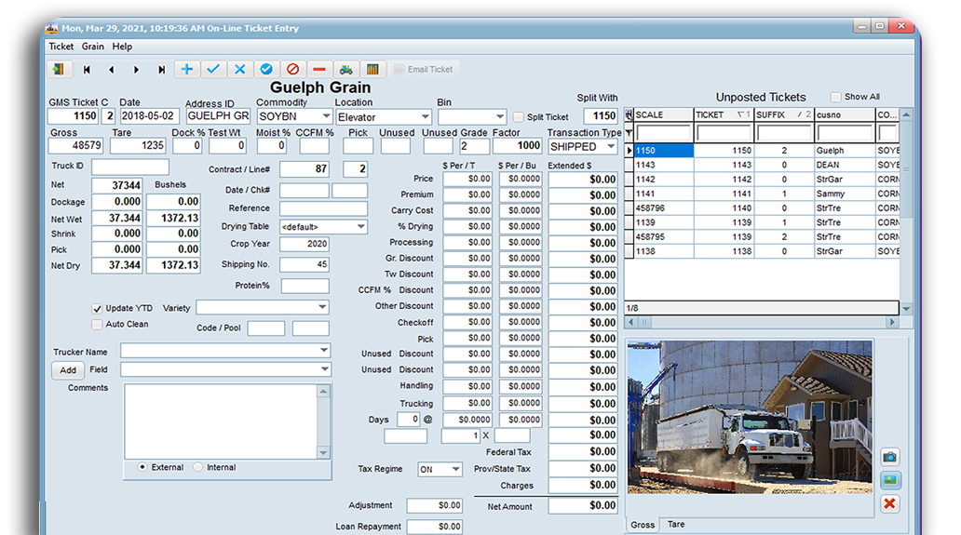The image size is (961, 535).
Task: Open the Transaction Type dropdown showing SHIPPED
Action: click(x=611, y=146)
